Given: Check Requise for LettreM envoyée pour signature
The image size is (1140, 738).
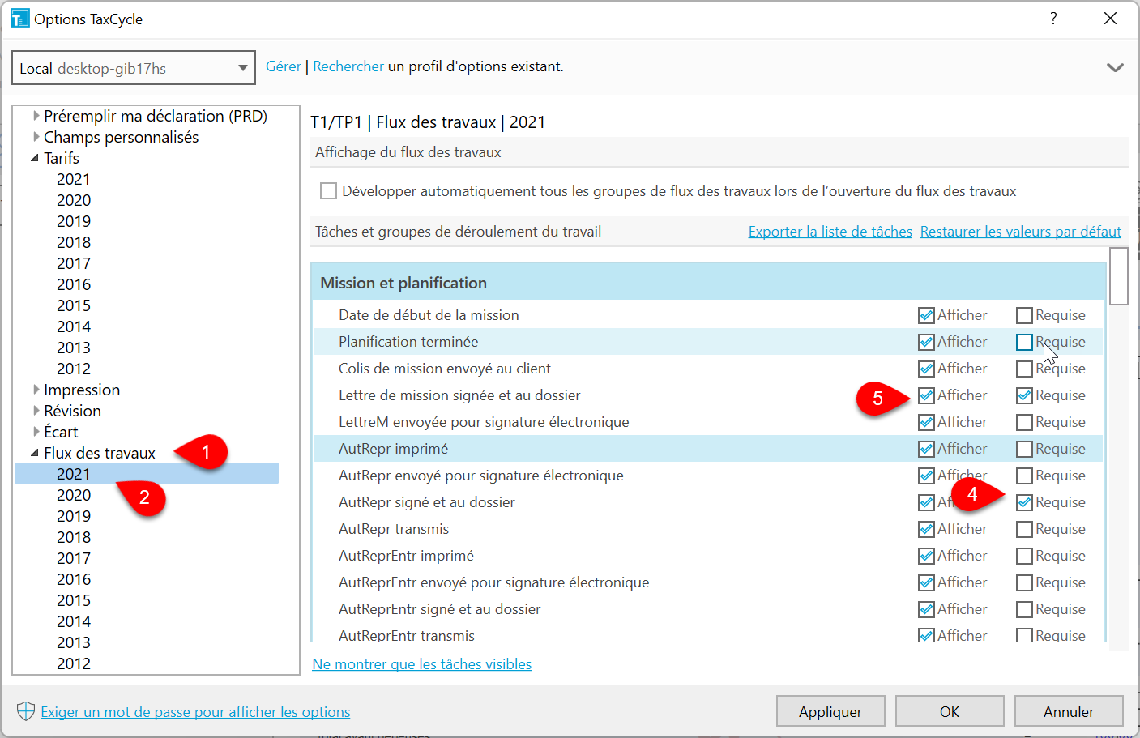Looking at the screenshot, I should [x=1024, y=422].
